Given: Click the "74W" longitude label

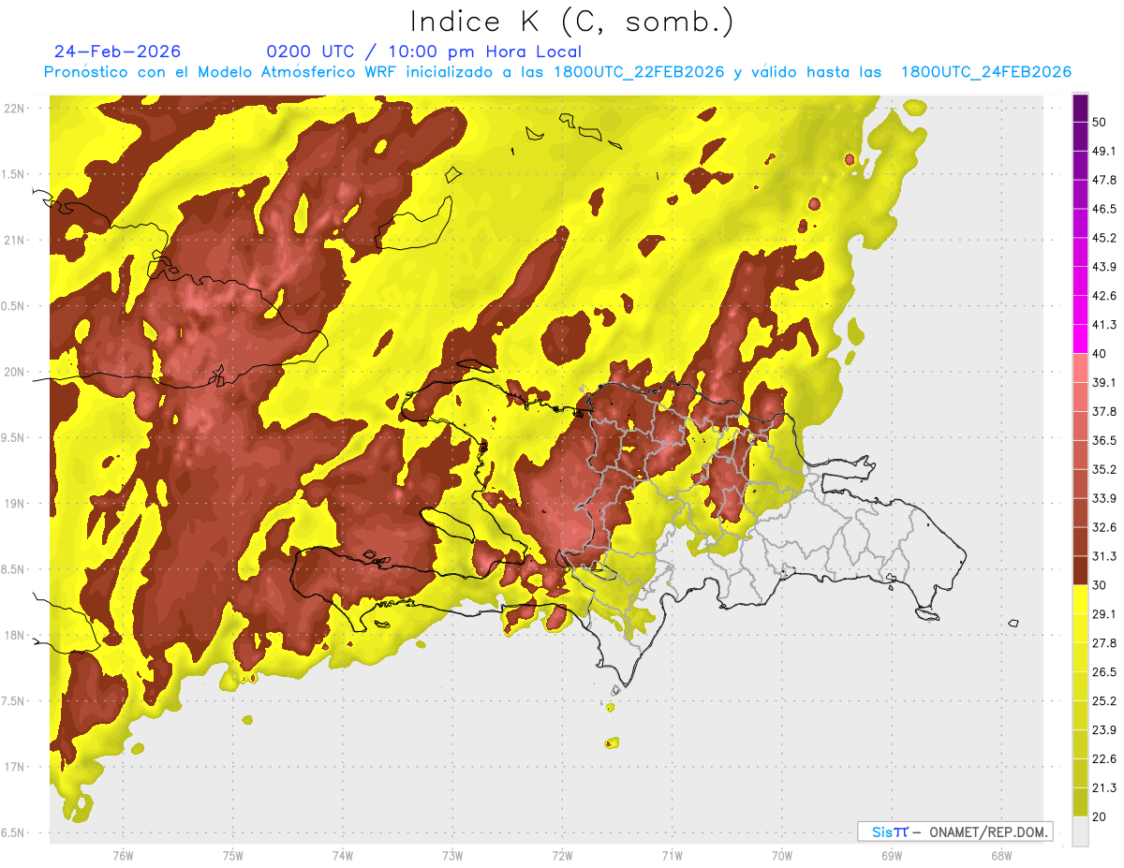Looking at the screenshot, I should pyautogui.click(x=343, y=856).
